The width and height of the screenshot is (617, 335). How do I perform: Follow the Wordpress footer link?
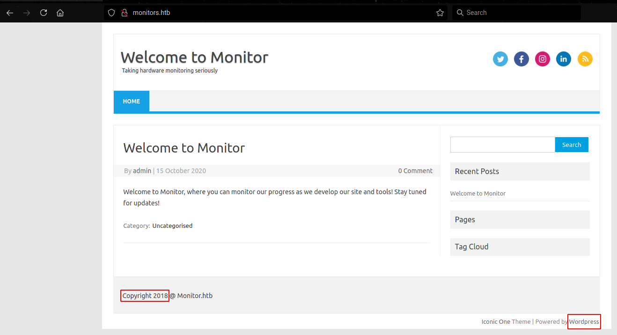584,321
